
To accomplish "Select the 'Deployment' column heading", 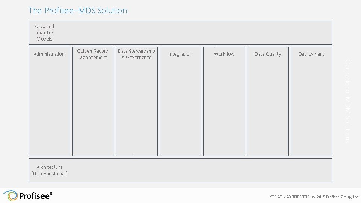I will point(311,54).
